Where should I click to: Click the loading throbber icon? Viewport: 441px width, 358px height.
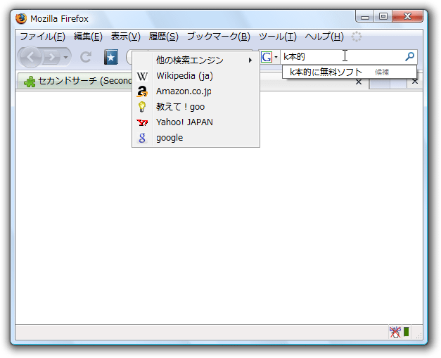[x=357, y=37]
